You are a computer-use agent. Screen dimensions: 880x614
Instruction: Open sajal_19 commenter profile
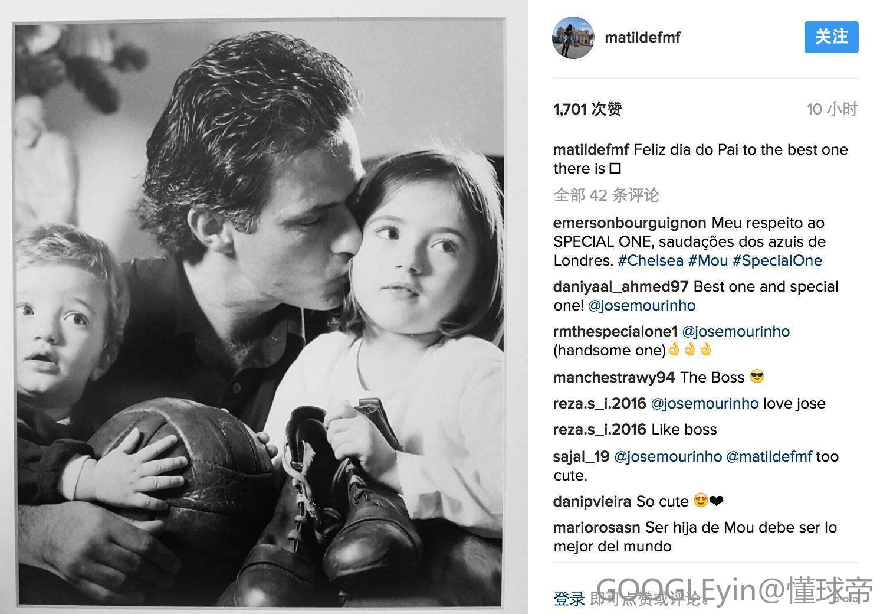pyautogui.click(x=582, y=456)
